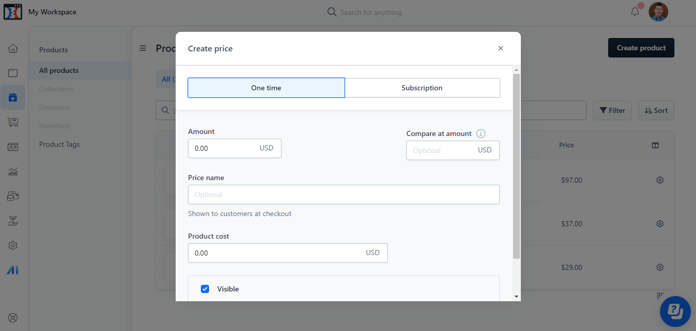696x331 pixels.
Task: Select the Products bag icon in the sidebar
Action: click(x=13, y=98)
